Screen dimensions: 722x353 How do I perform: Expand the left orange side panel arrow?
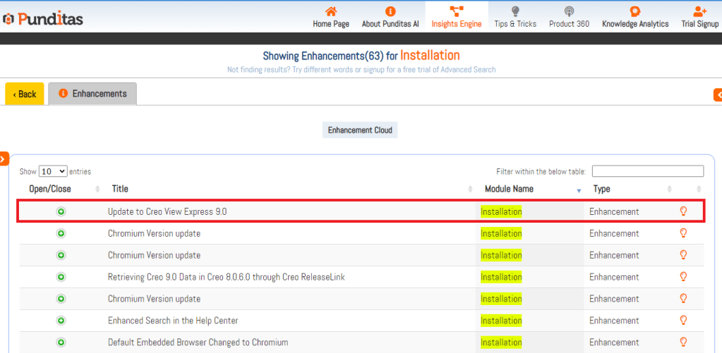4,159
